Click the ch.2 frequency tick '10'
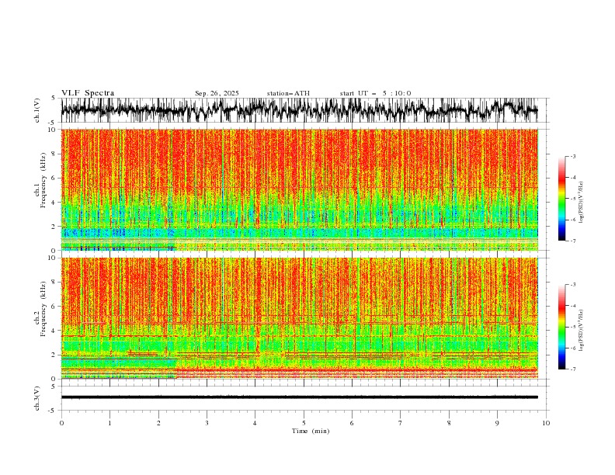 [x=54, y=258]
